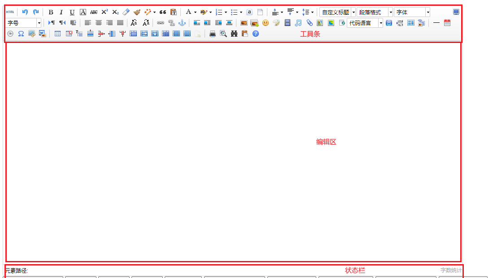The height and width of the screenshot is (278, 493).
Task: Delete the table
Action: [69, 34]
